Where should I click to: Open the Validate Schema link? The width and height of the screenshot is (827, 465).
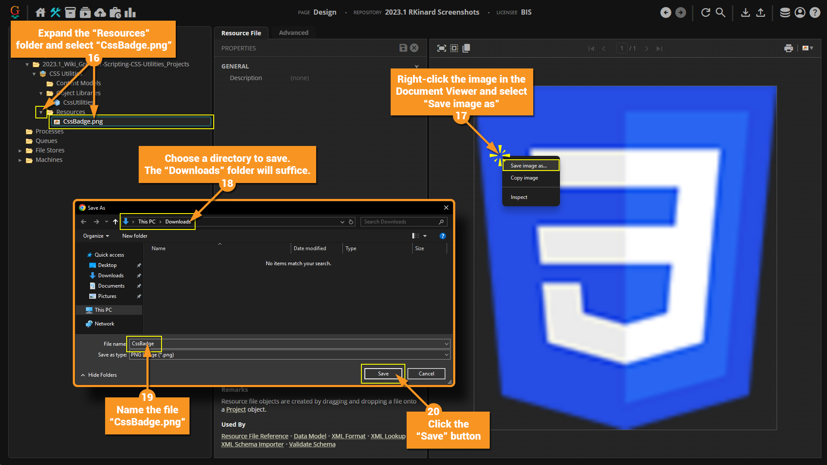click(x=312, y=444)
